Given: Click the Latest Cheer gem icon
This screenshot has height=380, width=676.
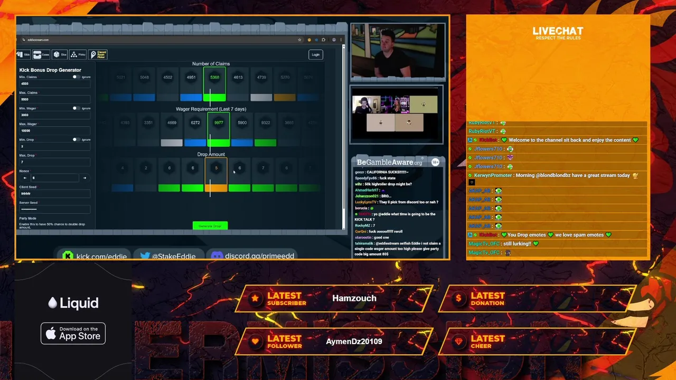Looking at the screenshot, I should tap(459, 341).
